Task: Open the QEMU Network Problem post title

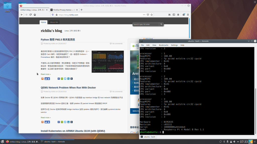Action: [x=68, y=87]
